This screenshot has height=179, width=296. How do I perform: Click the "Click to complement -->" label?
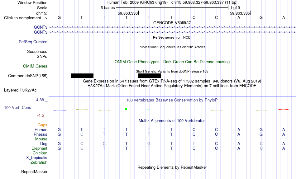(x=26, y=18)
